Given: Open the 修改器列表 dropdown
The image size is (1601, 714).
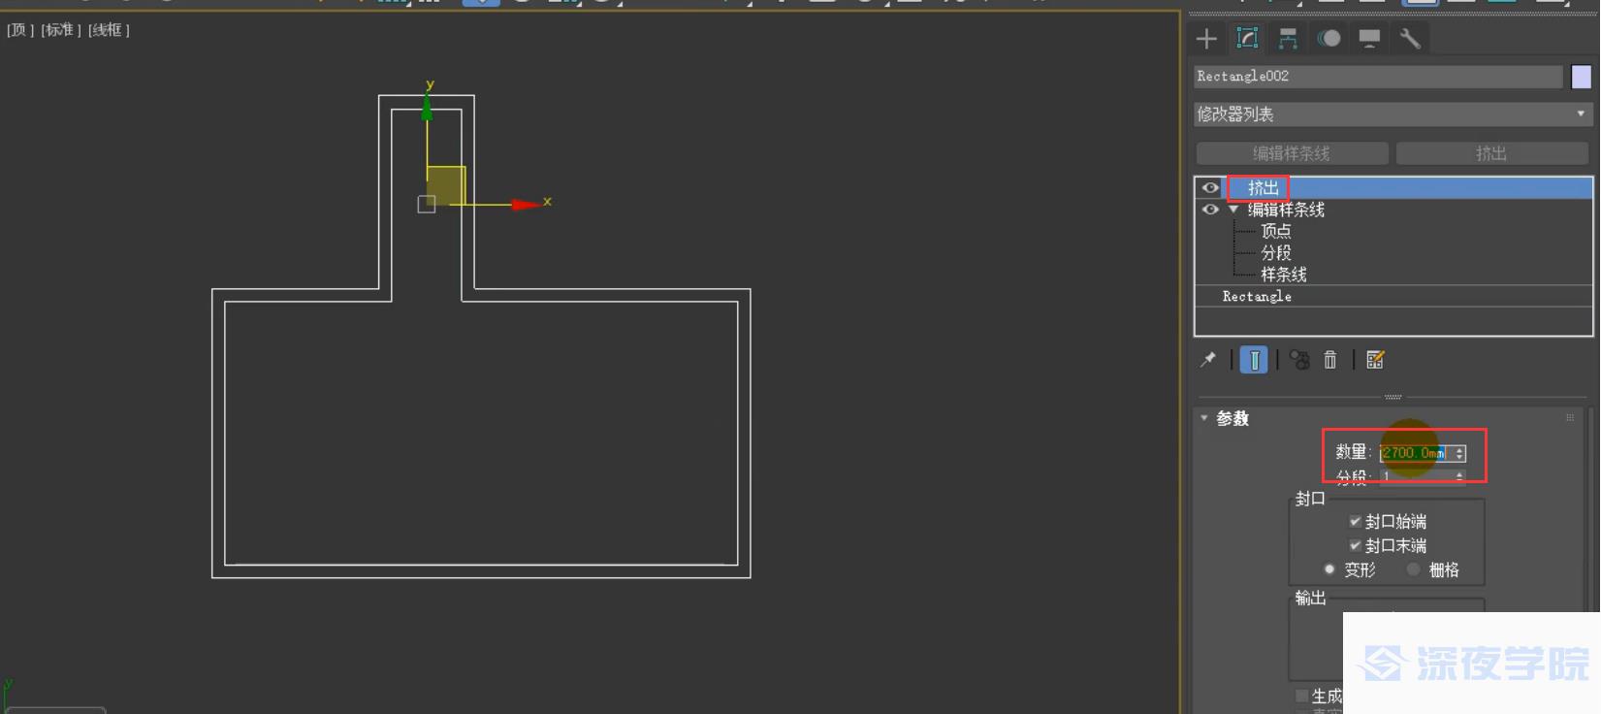Looking at the screenshot, I should pyautogui.click(x=1393, y=114).
